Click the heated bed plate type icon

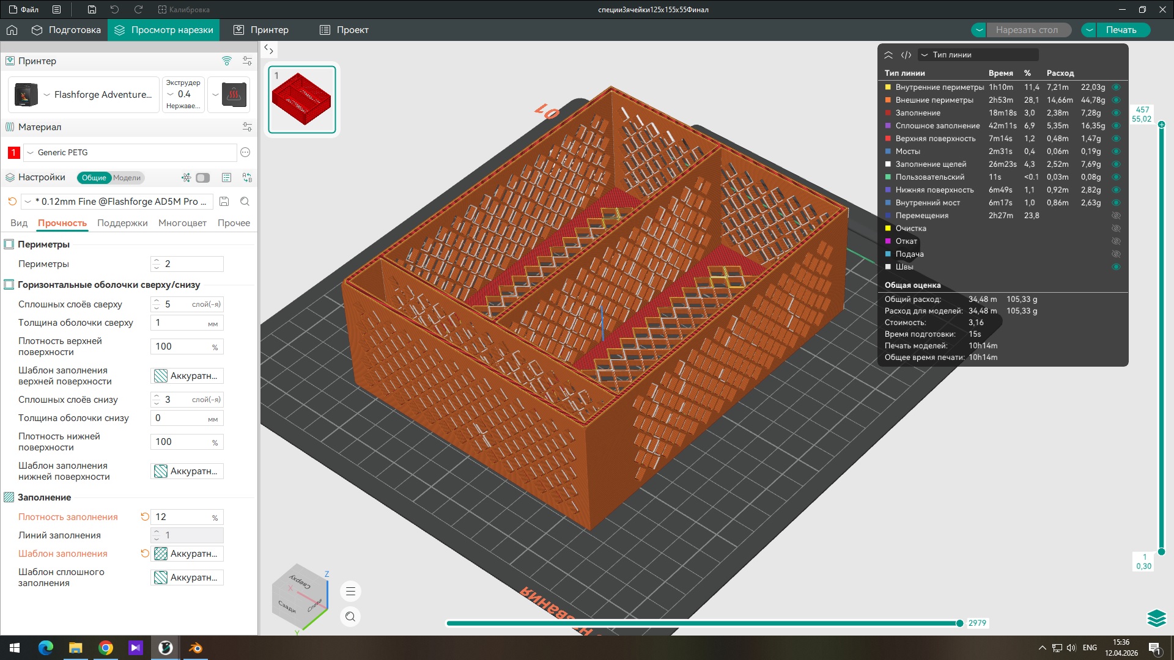coord(234,95)
